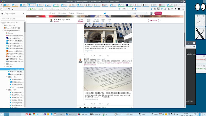Viewport: 206px width, 116px height.
Task: Collapse the グループB folder
Action: (7, 90)
